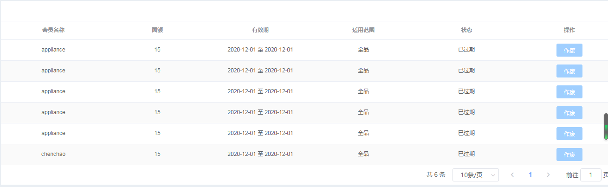Click 已过期 status in the chenchao row

point(466,154)
